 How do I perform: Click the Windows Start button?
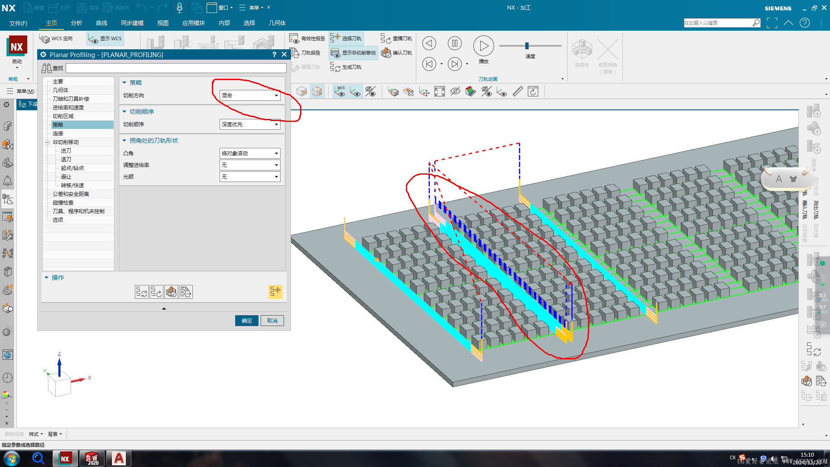tap(12, 458)
